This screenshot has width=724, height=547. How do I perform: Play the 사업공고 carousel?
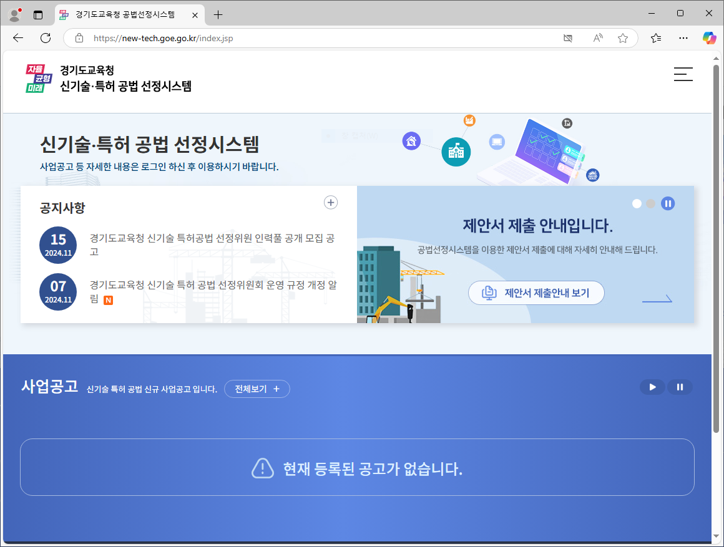click(x=652, y=387)
